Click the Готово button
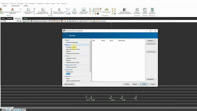 [x=144, y=84]
